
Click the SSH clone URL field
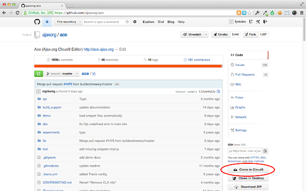click(245, 151)
